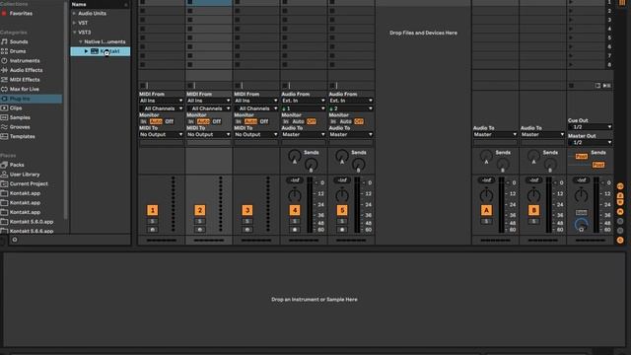
Task: Expand the VST folder in browser
Action: pyautogui.click(x=75, y=23)
